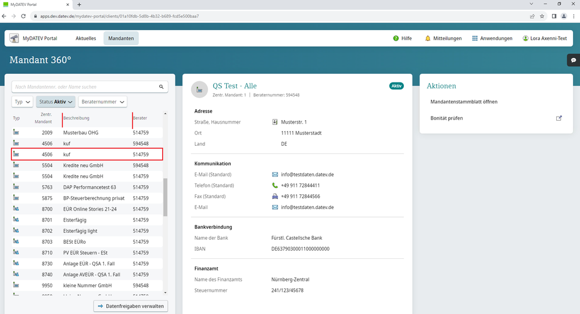Open the browser tab search chevron
Screen dimensions: 580x314
(x=531, y=4)
